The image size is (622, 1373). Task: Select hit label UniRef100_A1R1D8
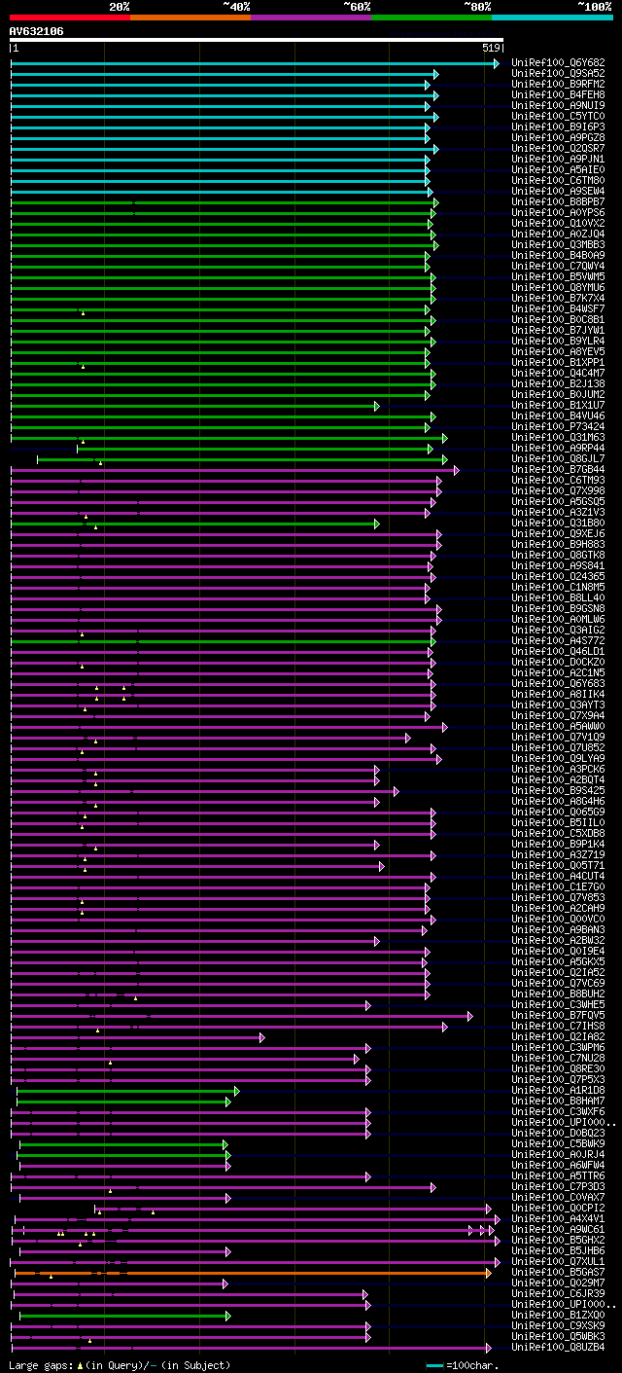click(558, 1091)
